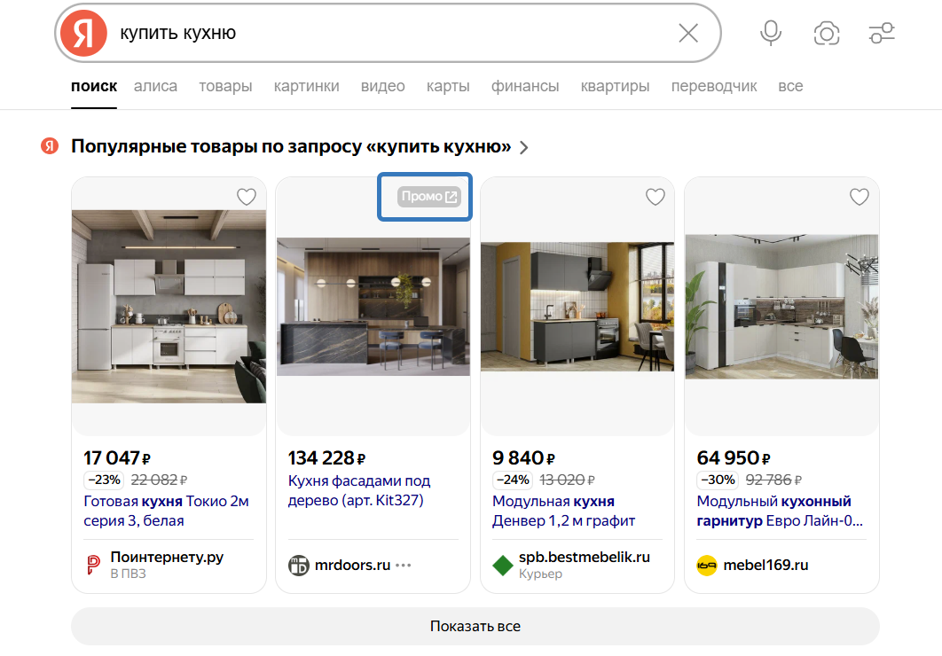The width and height of the screenshot is (942, 656).
Task: Open the "все" services list
Action: tap(790, 86)
